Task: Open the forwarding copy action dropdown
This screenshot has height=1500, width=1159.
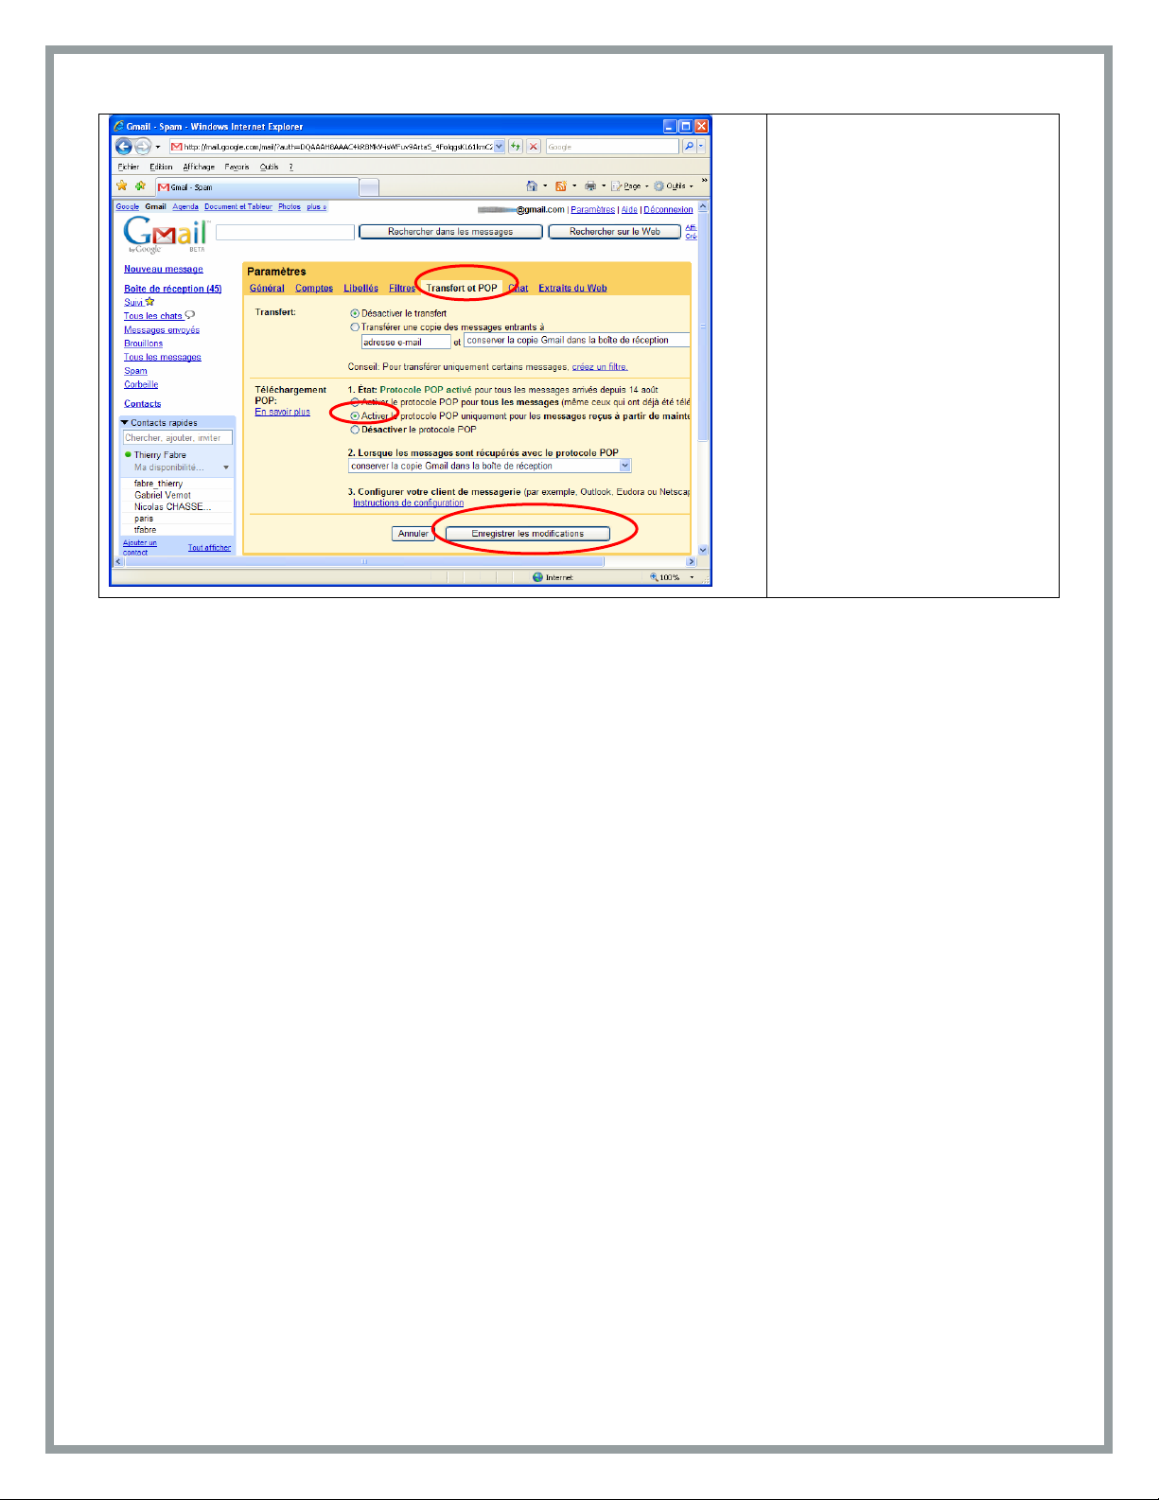Action: [577, 341]
